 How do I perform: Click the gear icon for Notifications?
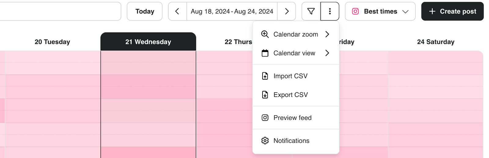click(x=265, y=141)
